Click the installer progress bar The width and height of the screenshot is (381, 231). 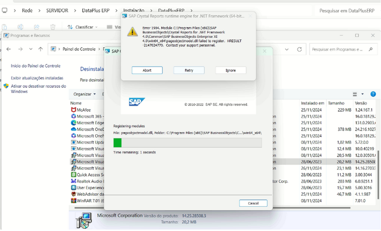[187, 143]
